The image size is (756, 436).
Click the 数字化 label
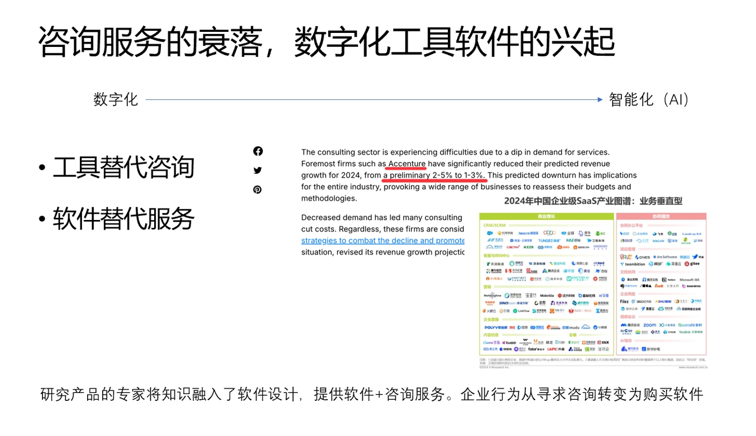click(x=116, y=100)
